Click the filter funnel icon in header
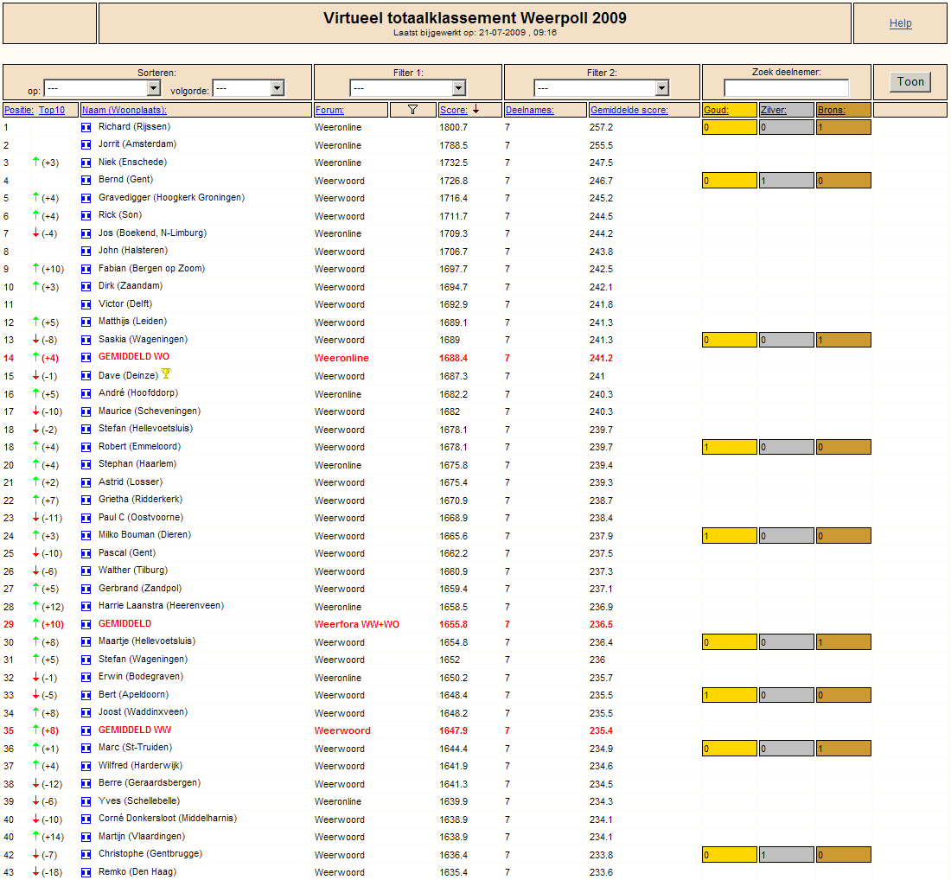Screen dimensions: 951x880 pyautogui.click(x=412, y=110)
